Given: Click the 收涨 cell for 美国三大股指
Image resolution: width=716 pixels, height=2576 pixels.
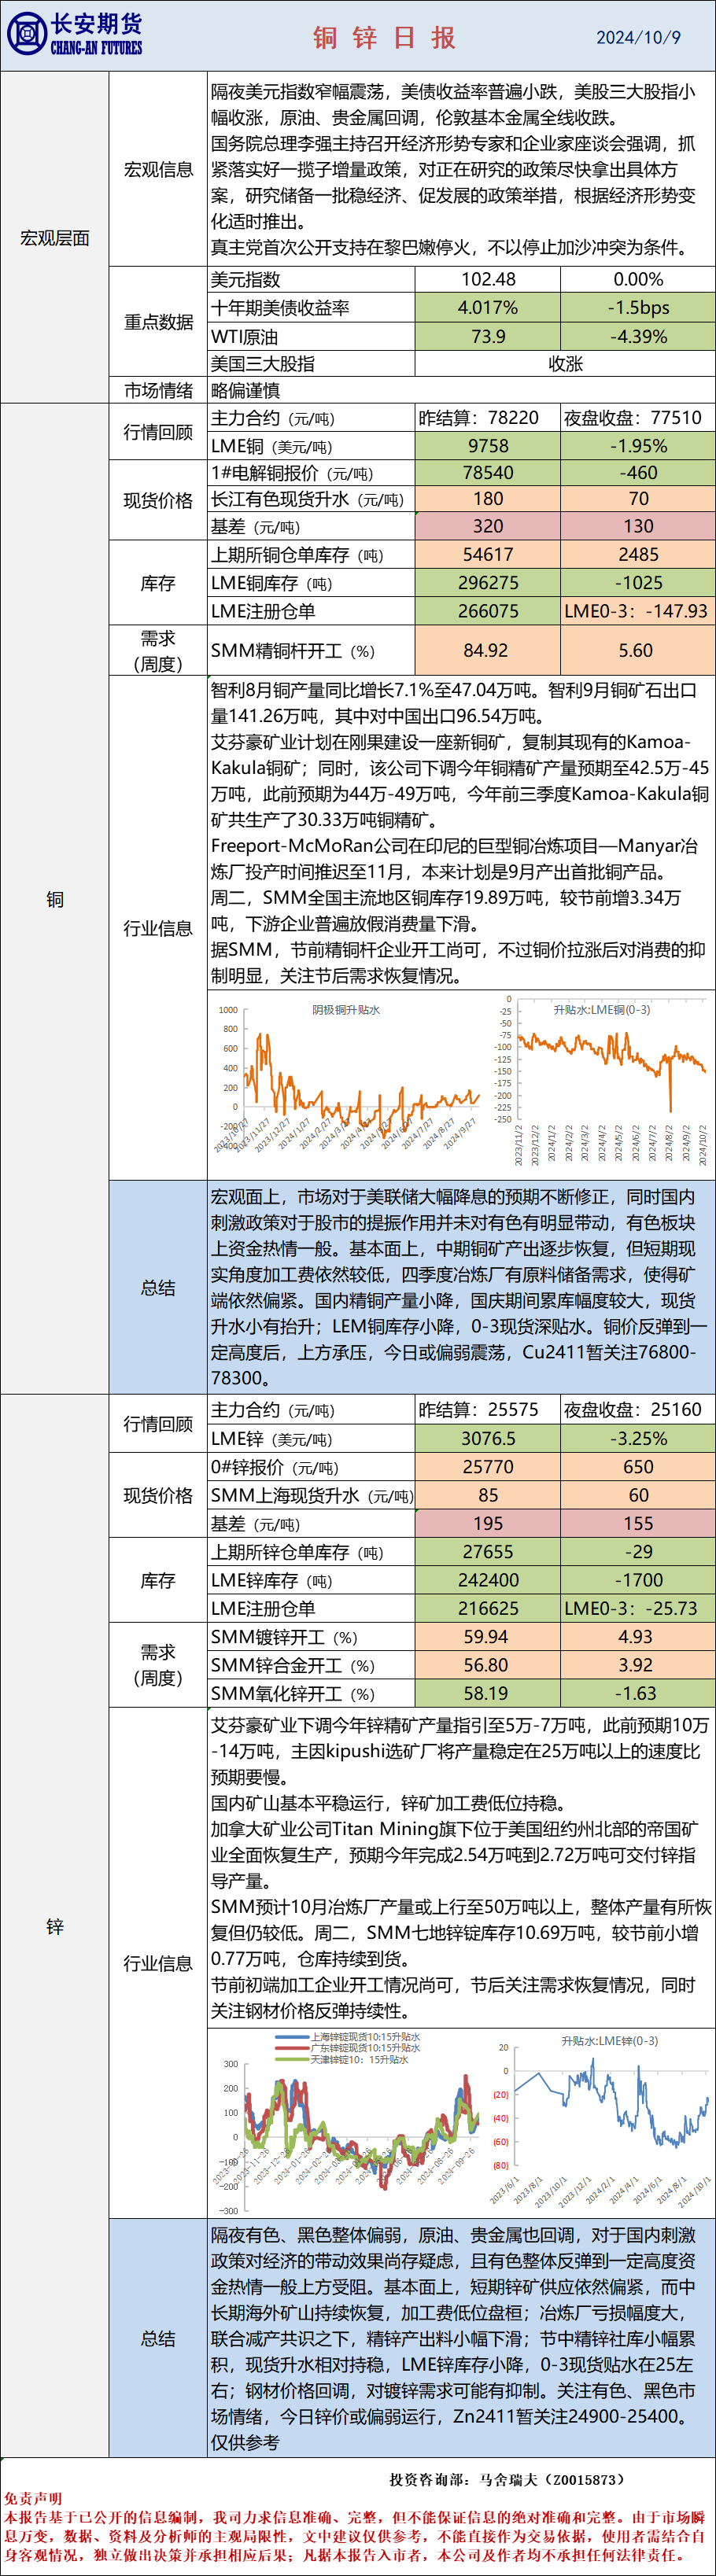Looking at the screenshot, I should [x=565, y=364].
